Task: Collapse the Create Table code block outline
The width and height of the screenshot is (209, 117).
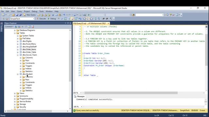Action: pyautogui.click(x=83, y=53)
